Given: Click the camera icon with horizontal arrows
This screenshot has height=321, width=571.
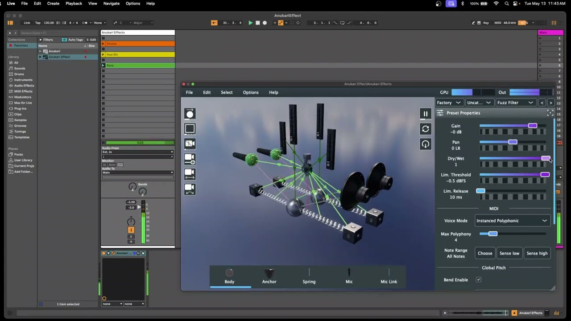Looking at the screenshot, I should (x=190, y=174).
